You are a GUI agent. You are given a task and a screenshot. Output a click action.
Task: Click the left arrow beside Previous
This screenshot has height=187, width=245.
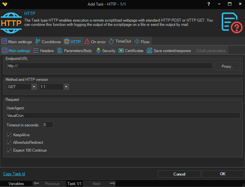coord(36,184)
